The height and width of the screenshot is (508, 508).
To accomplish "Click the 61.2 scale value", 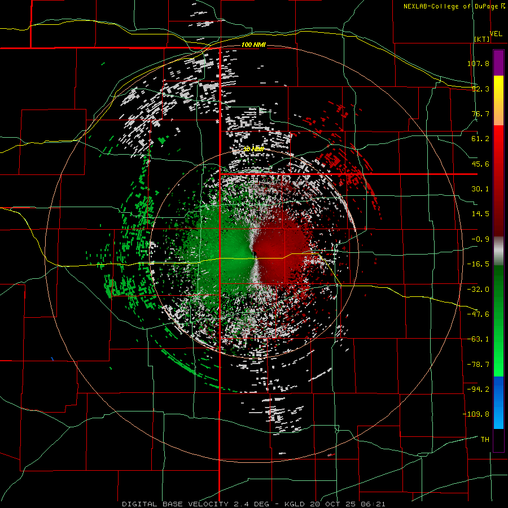I will [480, 139].
